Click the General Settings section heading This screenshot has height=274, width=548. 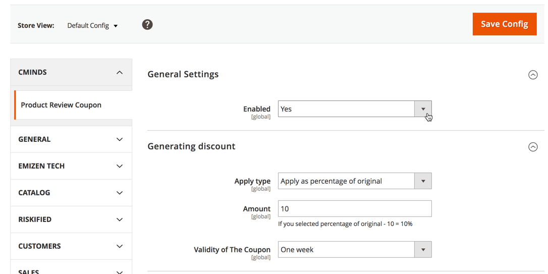pos(183,74)
